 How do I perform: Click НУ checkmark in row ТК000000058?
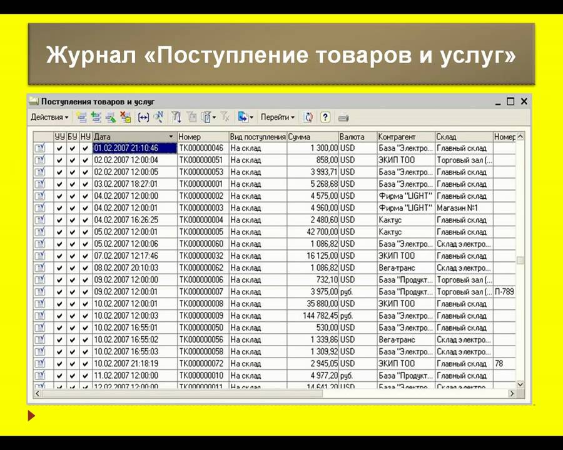[x=86, y=352]
